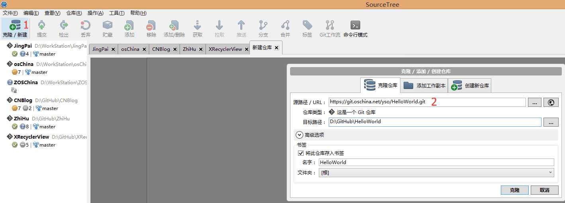Click the 目标路径 destination path field
The height and width of the screenshot is (203, 565).
(x=435, y=122)
